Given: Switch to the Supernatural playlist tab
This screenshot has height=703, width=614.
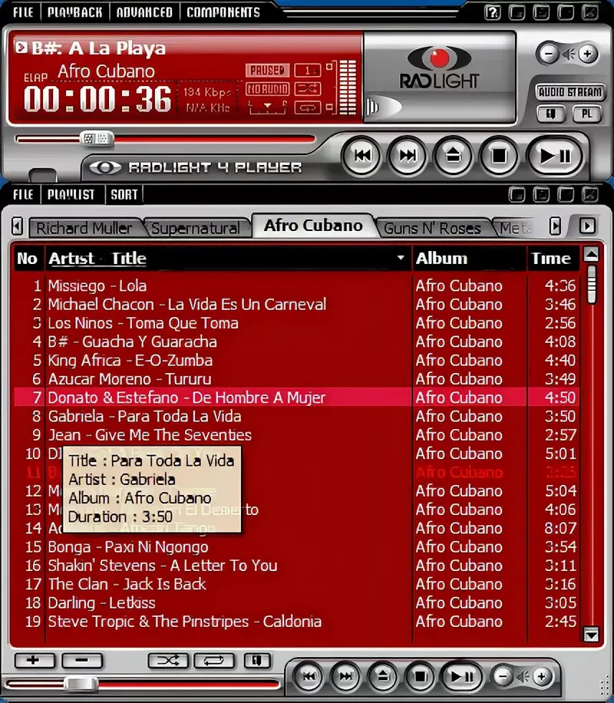Looking at the screenshot, I should click(x=196, y=228).
